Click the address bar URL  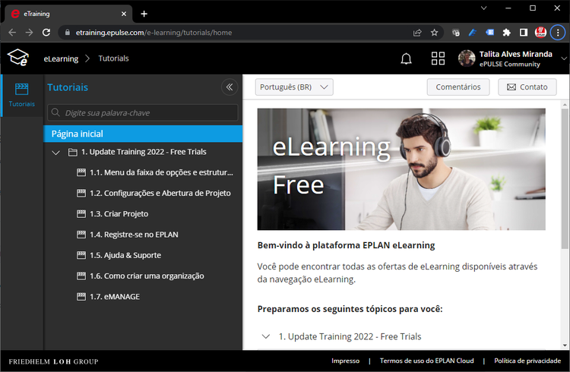(x=154, y=33)
